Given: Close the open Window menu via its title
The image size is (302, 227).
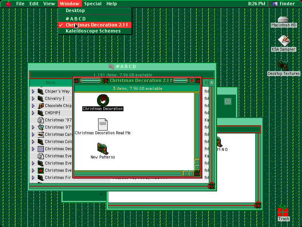Looking at the screenshot, I should [x=69, y=3].
